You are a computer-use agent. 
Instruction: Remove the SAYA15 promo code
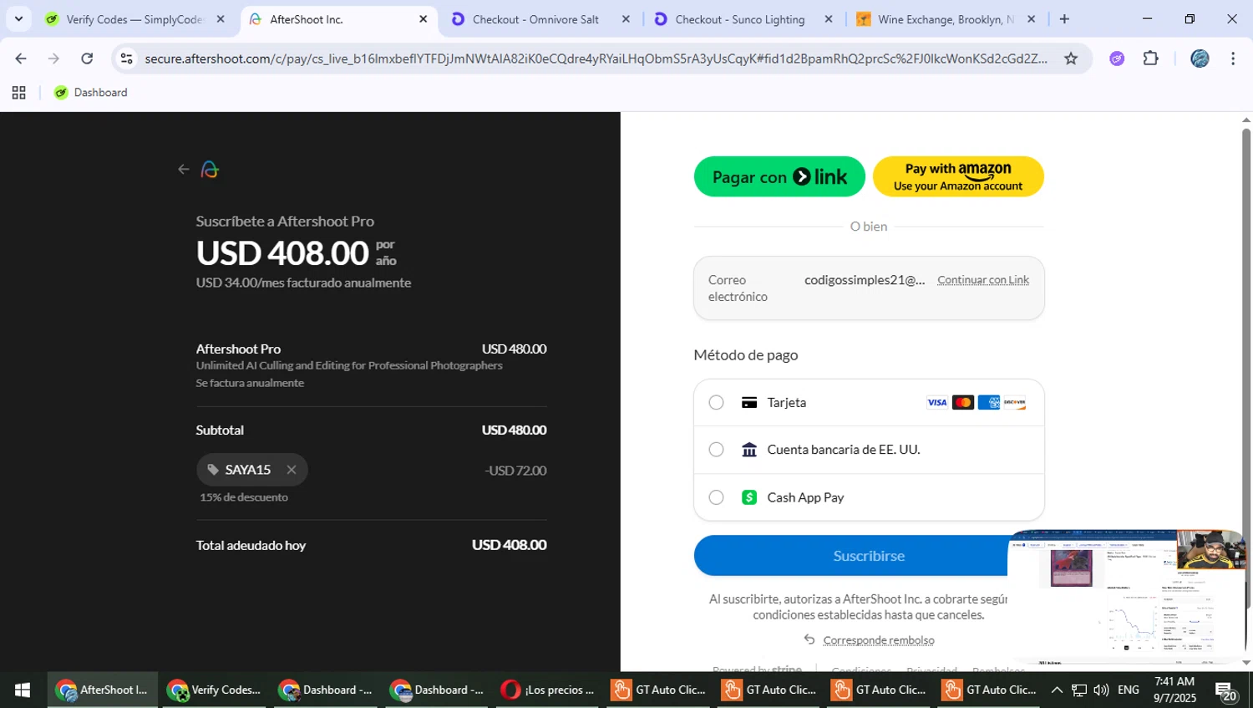[292, 470]
